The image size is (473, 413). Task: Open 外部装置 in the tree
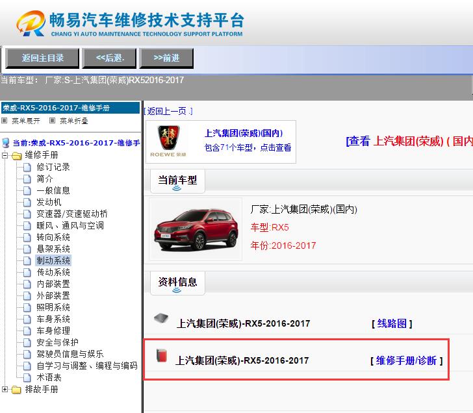click(53, 295)
